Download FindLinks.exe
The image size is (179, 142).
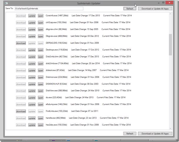coord(21,111)
